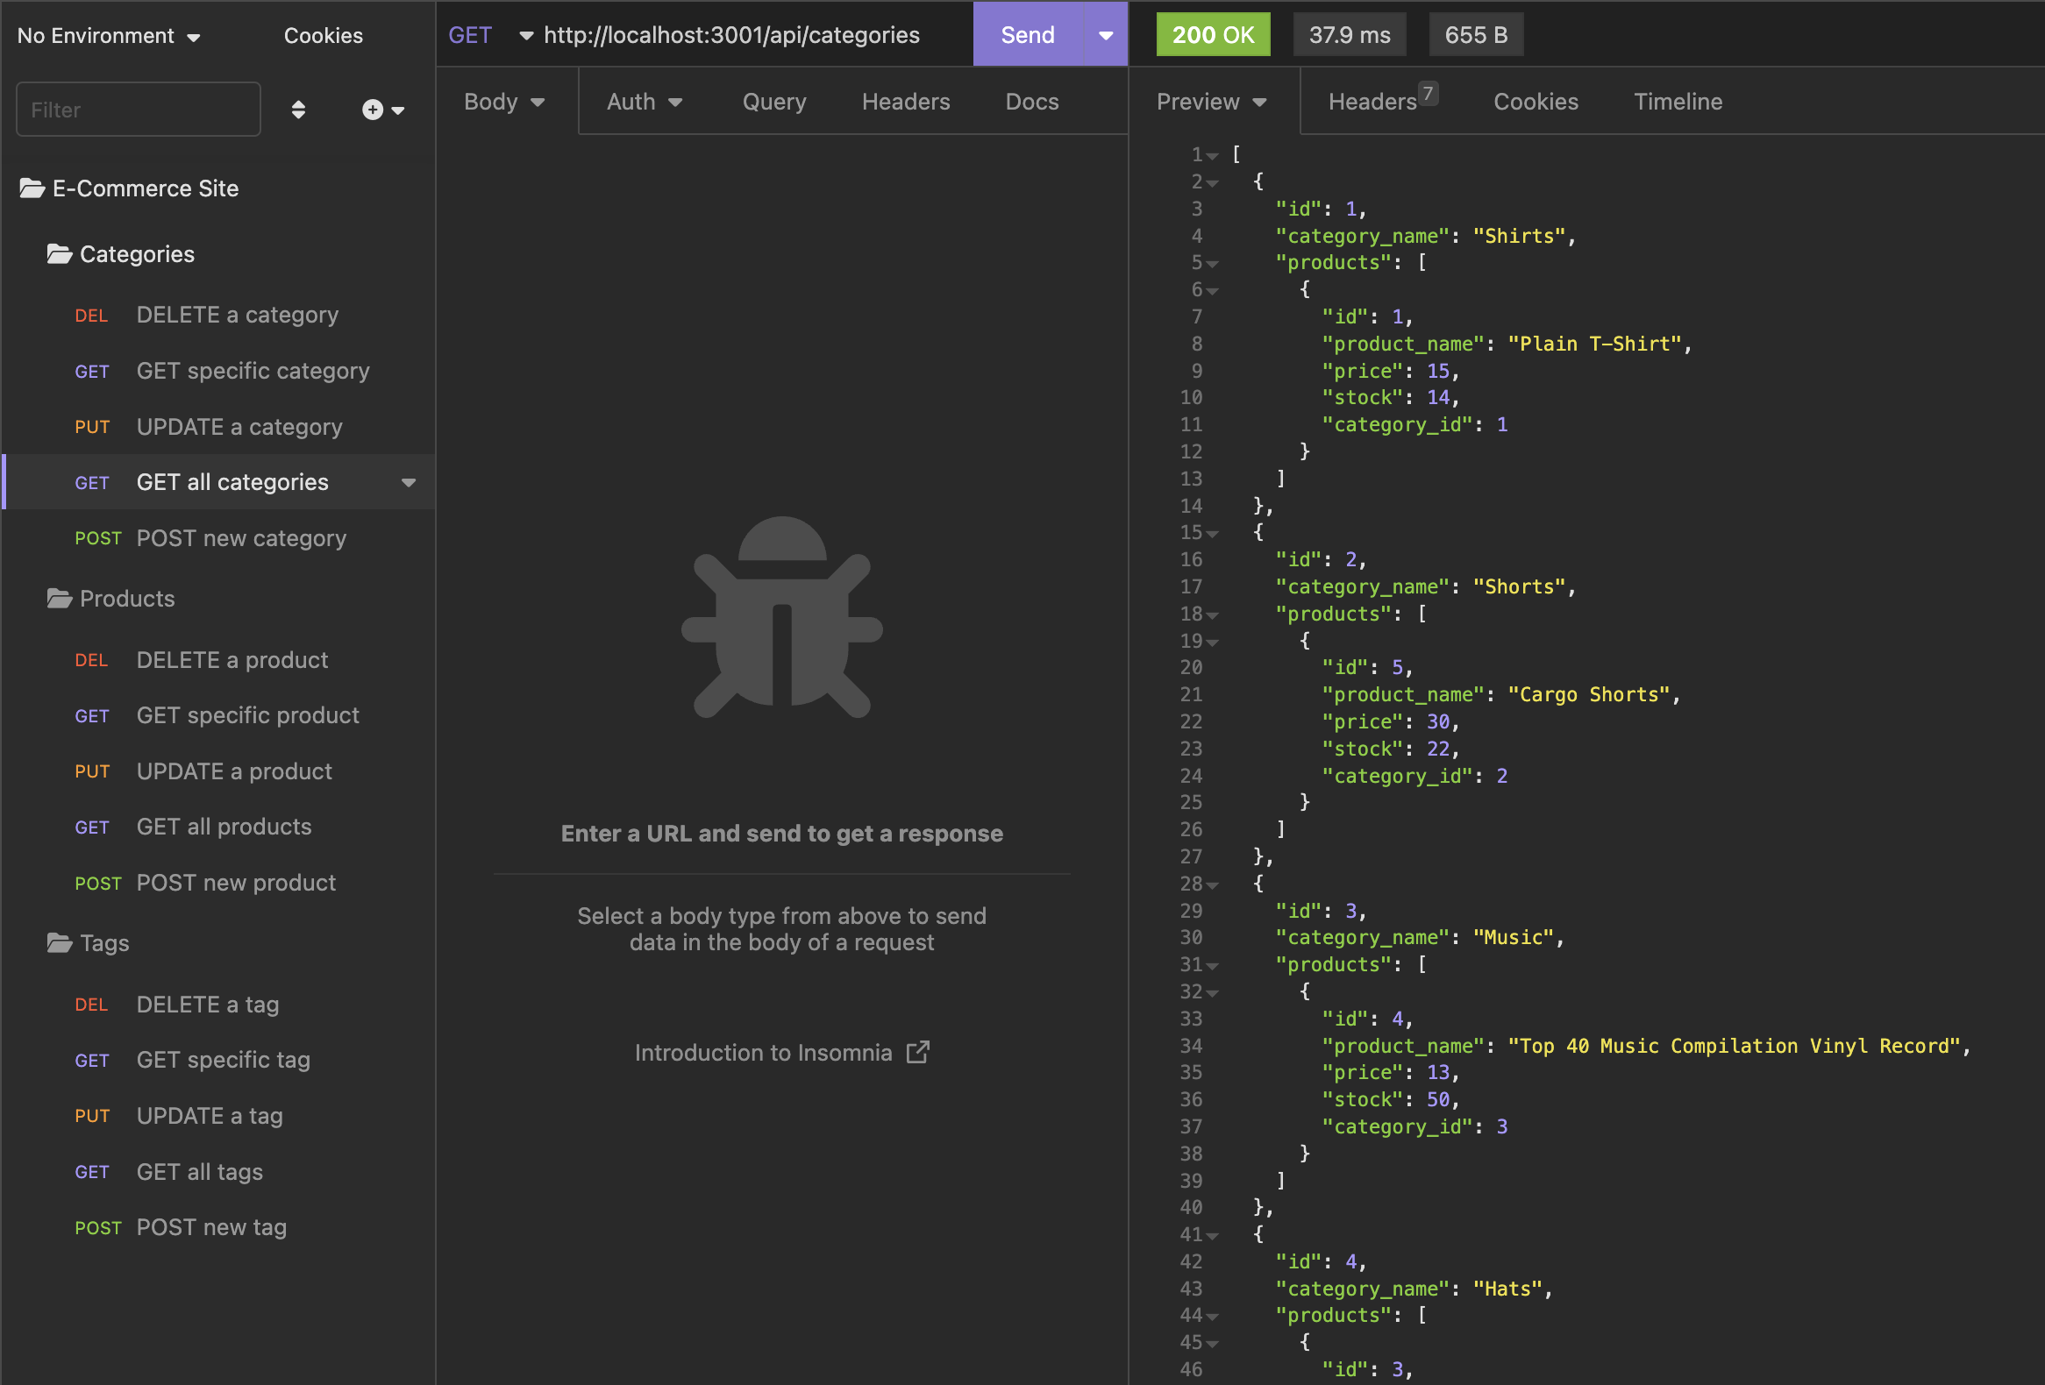Expand request options for GET all categories
2045x1385 pixels.
click(409, 482)
